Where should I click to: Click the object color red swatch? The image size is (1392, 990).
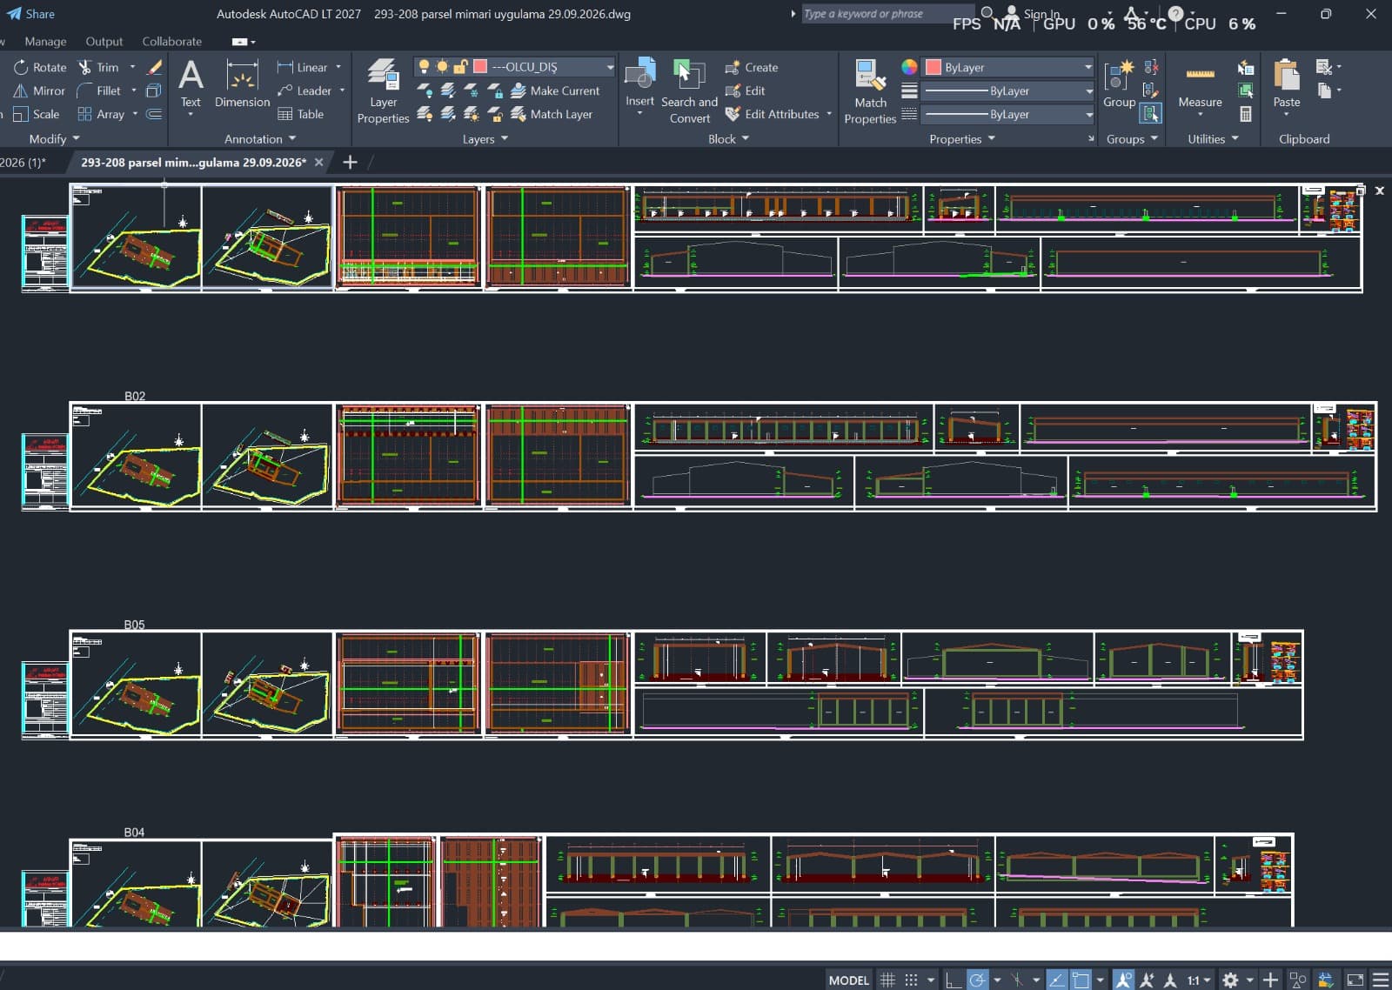[934, 67]
